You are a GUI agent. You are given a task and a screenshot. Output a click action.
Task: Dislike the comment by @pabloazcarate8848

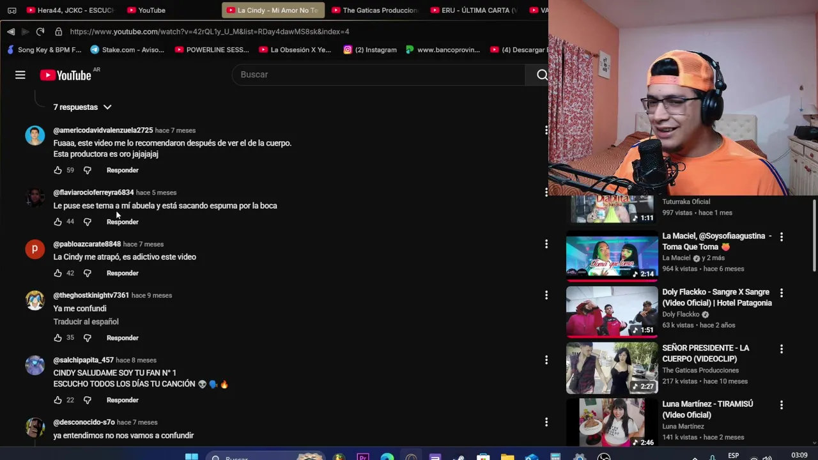coord(88,273)
